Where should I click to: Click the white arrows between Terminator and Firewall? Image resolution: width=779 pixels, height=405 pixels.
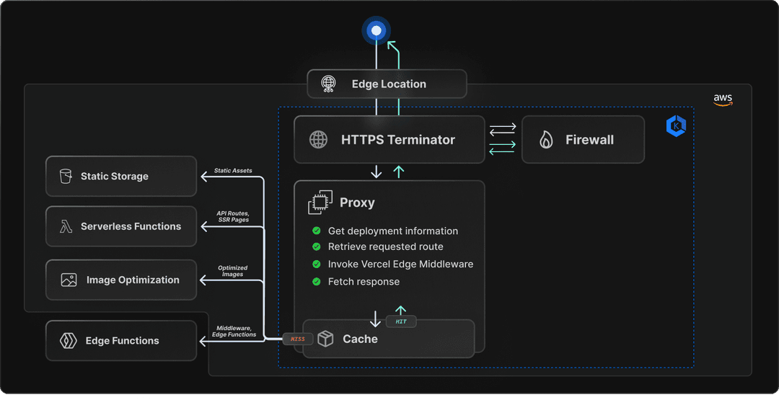coord(502,130)
